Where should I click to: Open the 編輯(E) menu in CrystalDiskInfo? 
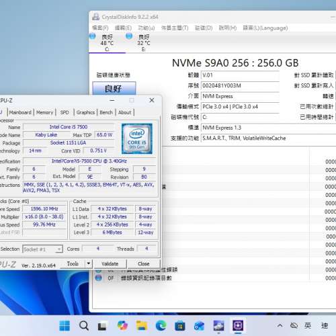[123, 28]
